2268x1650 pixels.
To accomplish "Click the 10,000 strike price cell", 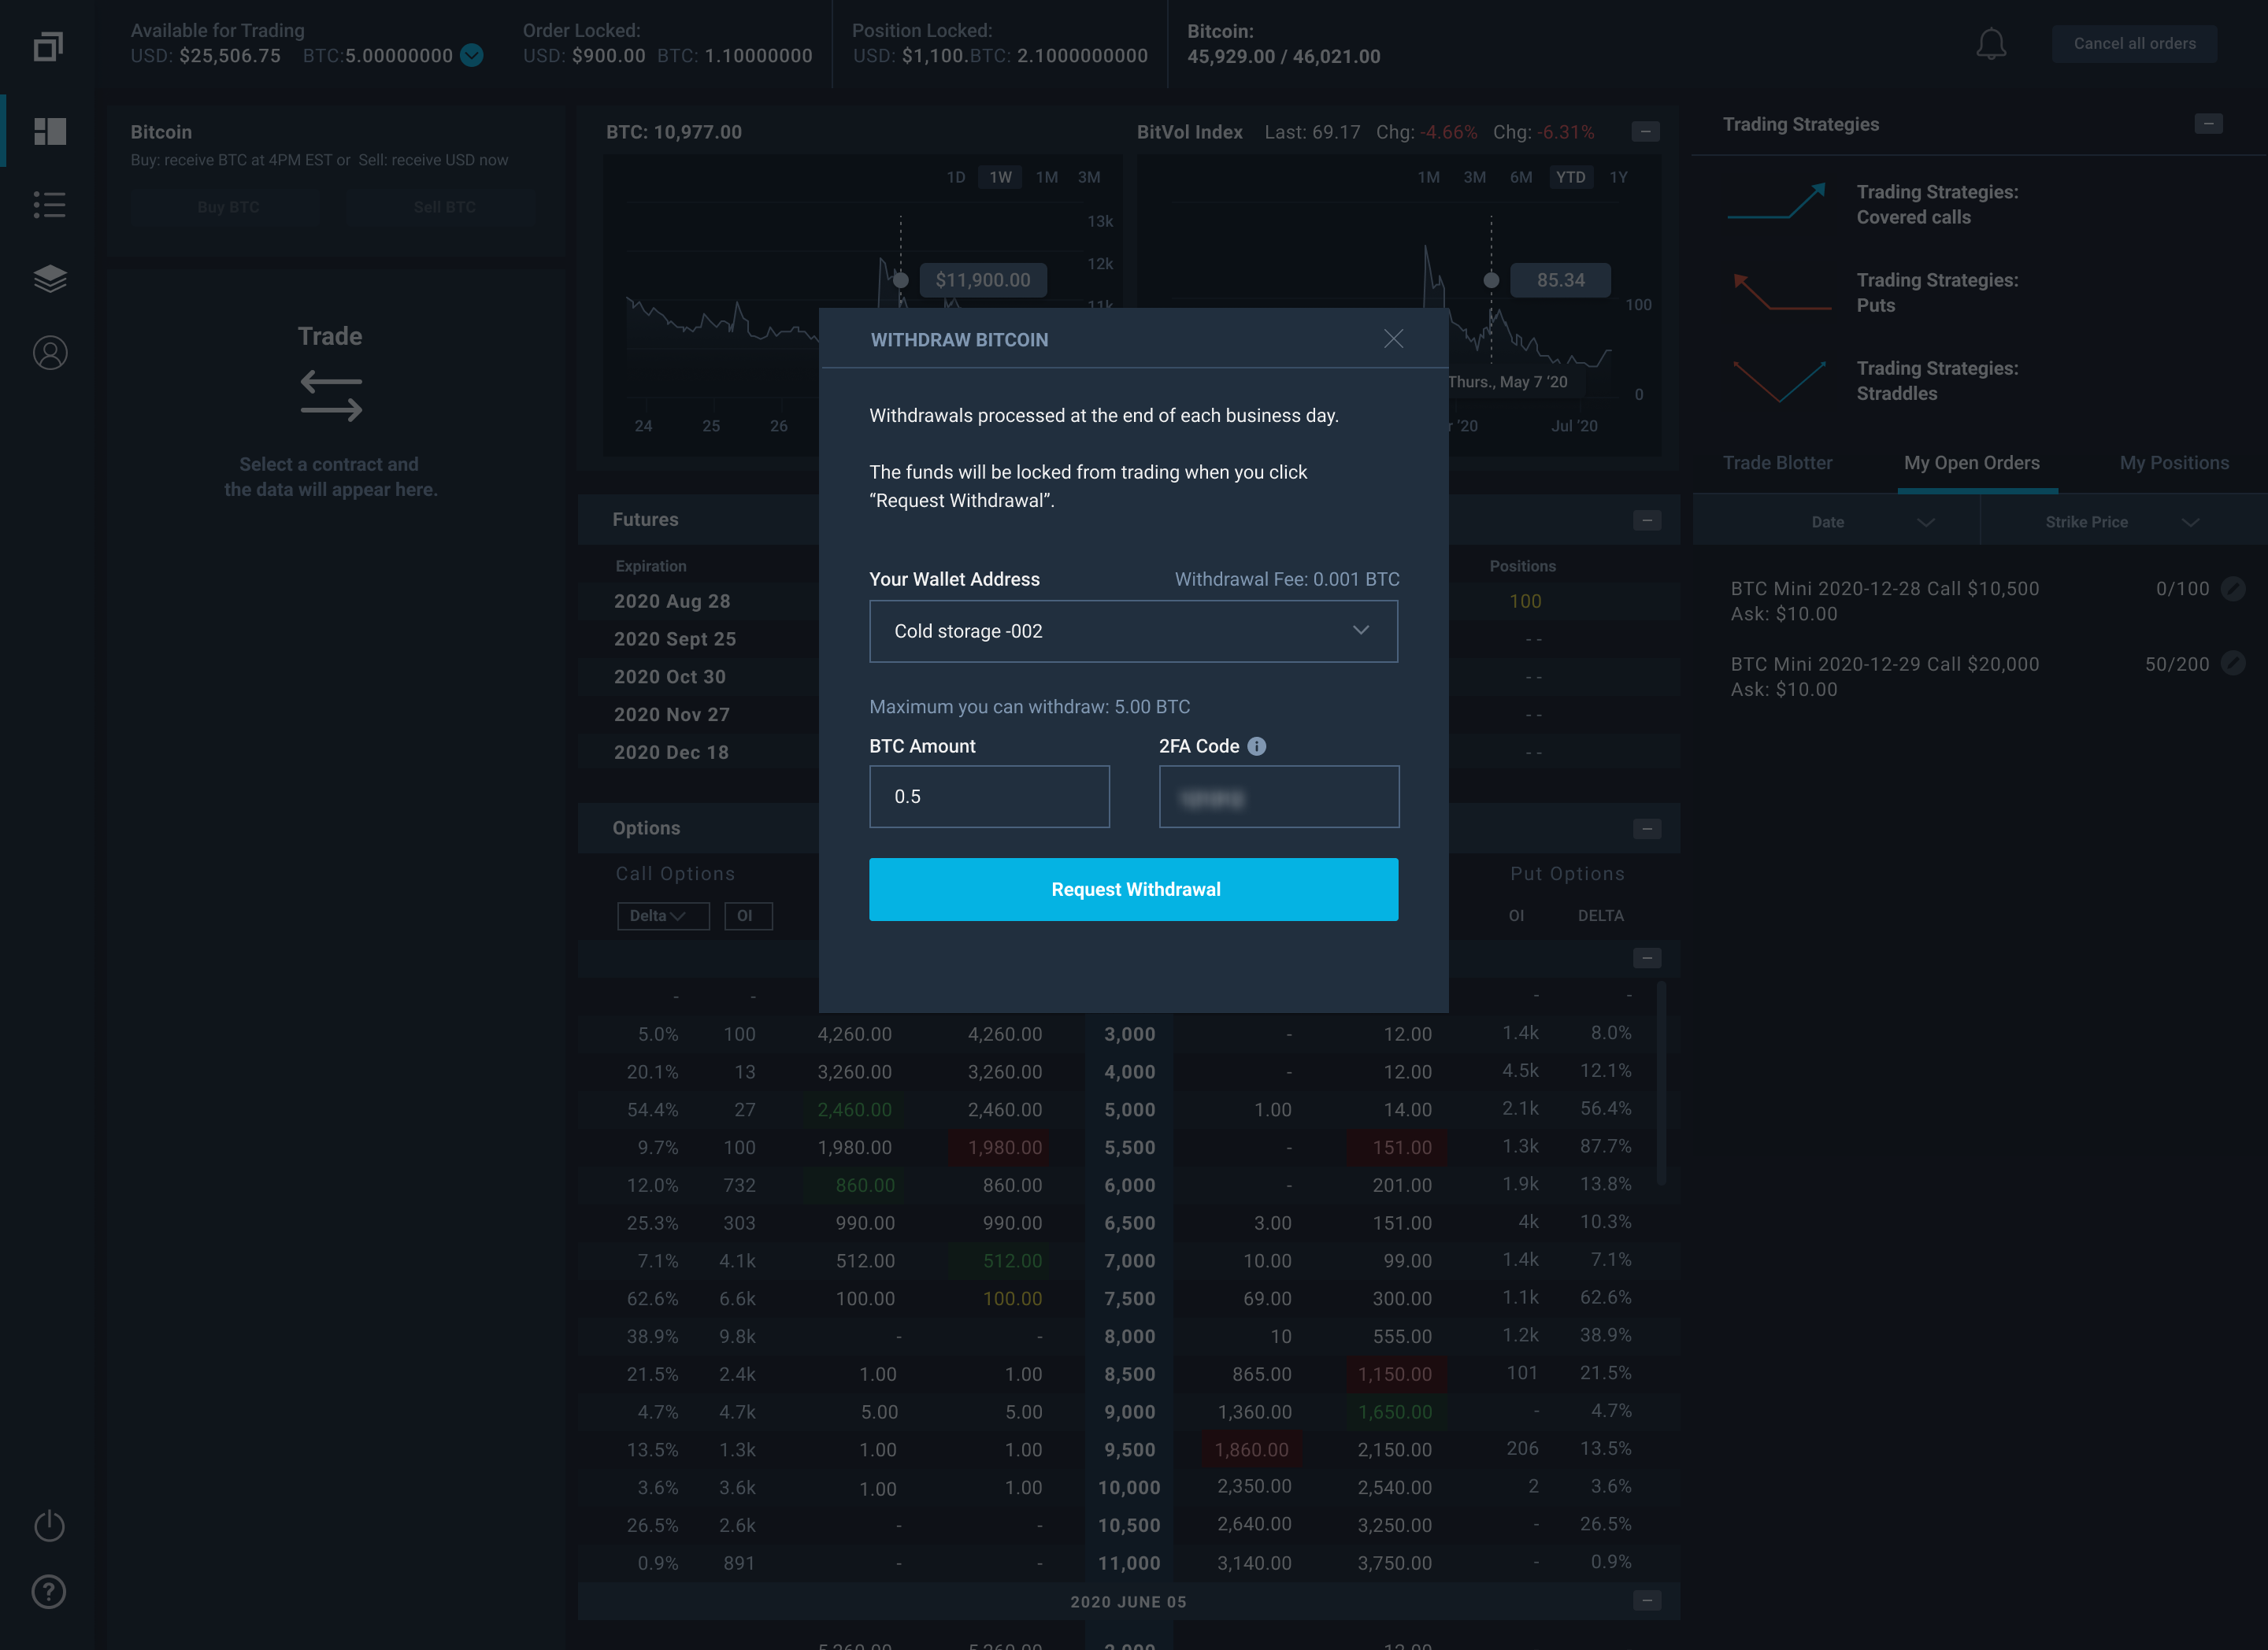I will (1129, 1487).
